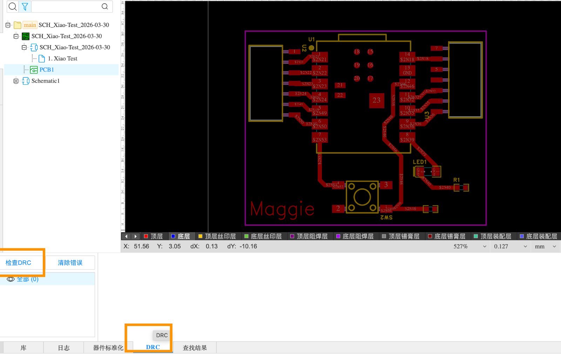Switch to 顶层 layer tab
Viewport: 561px width, 354px height.
coord(154,236)
